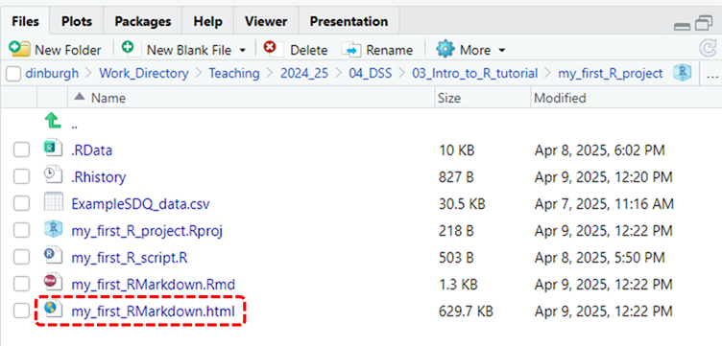Switch to the Files tab
The width and height of the screenshot is (722, 346).
[x=25, y=22]
